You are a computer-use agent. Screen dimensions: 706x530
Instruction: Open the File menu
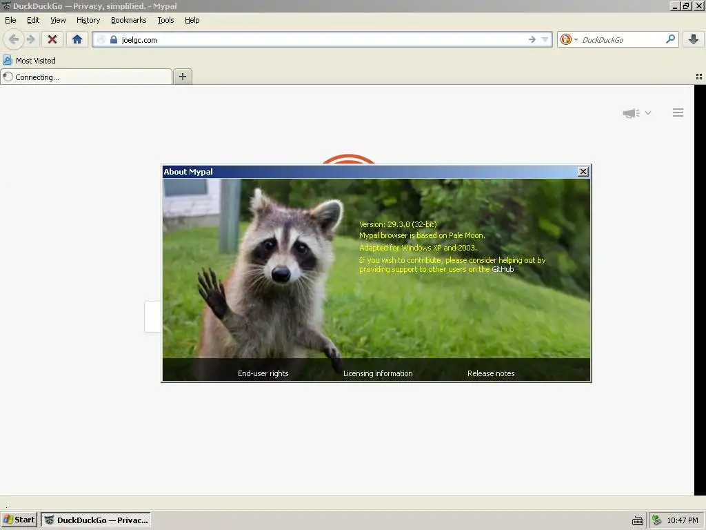click(x=10, y=20)
